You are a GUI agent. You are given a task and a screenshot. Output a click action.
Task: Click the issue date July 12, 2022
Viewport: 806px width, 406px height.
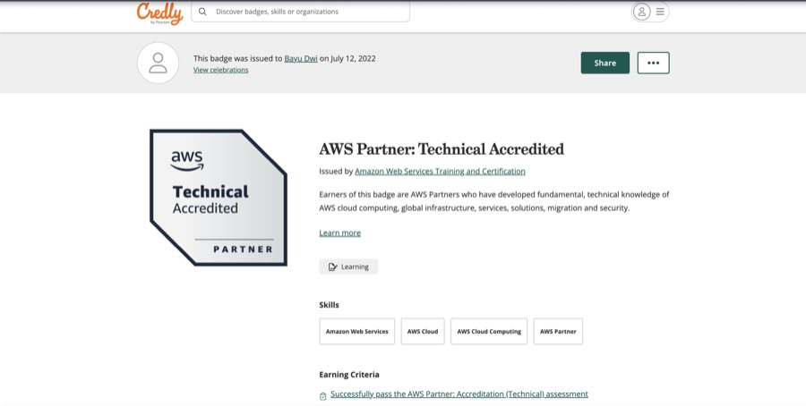[x=353, y=58]
